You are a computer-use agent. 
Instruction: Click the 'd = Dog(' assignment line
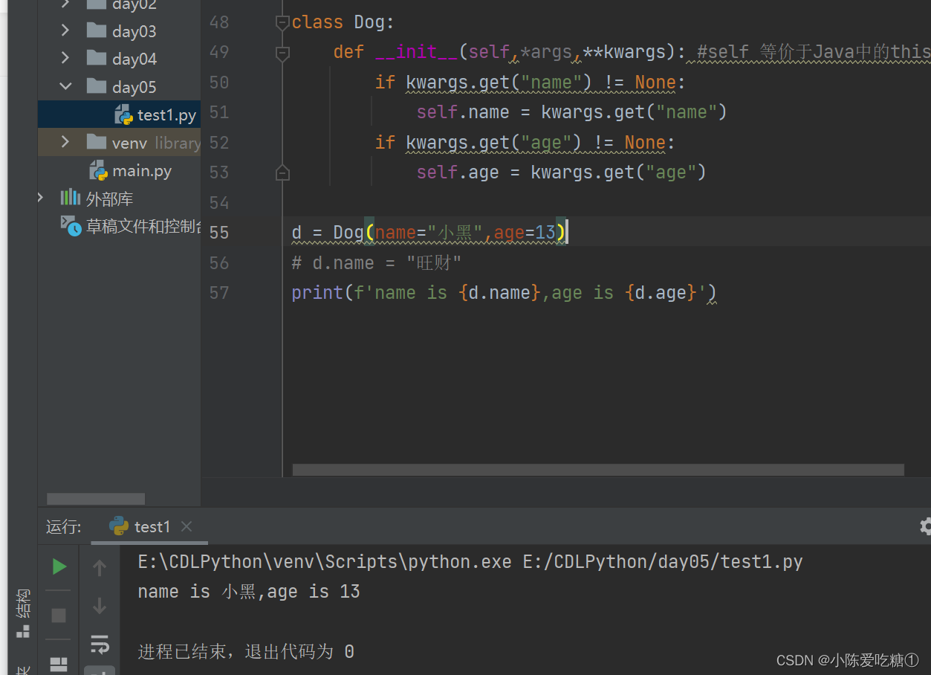429,233
